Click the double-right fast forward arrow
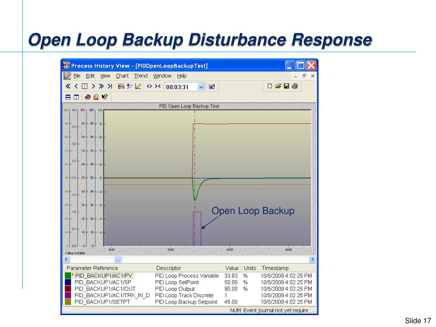This screenshot has width=436, height=327. point(101,86)
